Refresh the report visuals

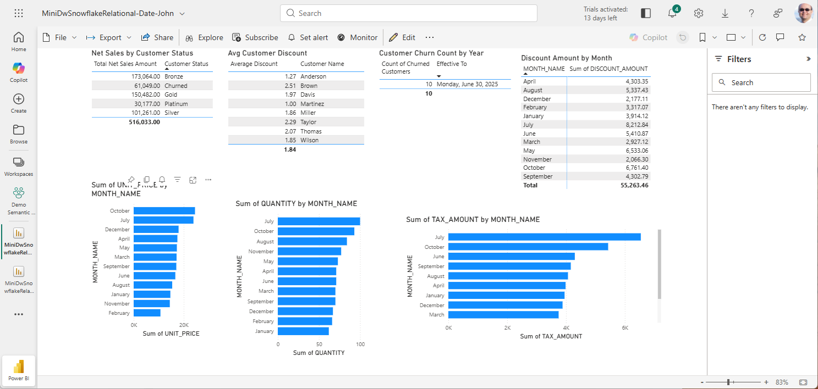(x=762, y=37)
